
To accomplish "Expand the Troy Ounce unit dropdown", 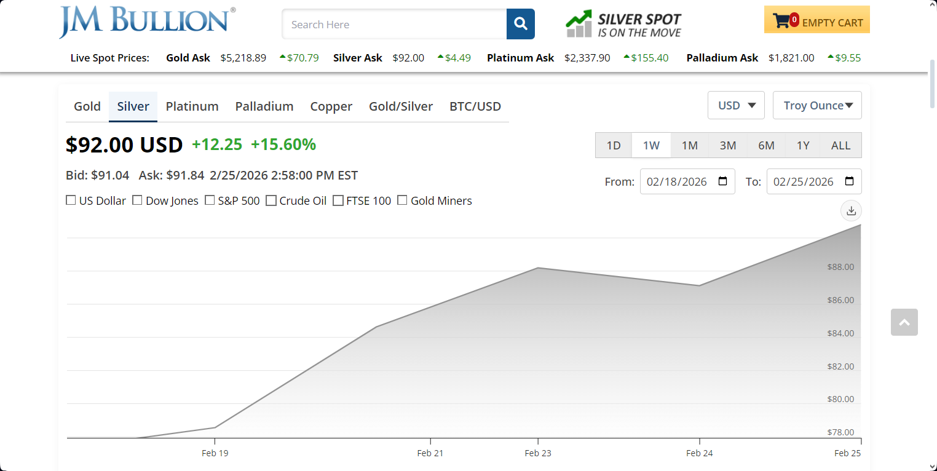I will 817,105.
